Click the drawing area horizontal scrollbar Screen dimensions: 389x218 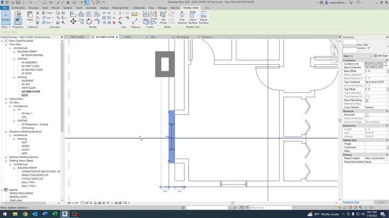[x=232, y=203]
